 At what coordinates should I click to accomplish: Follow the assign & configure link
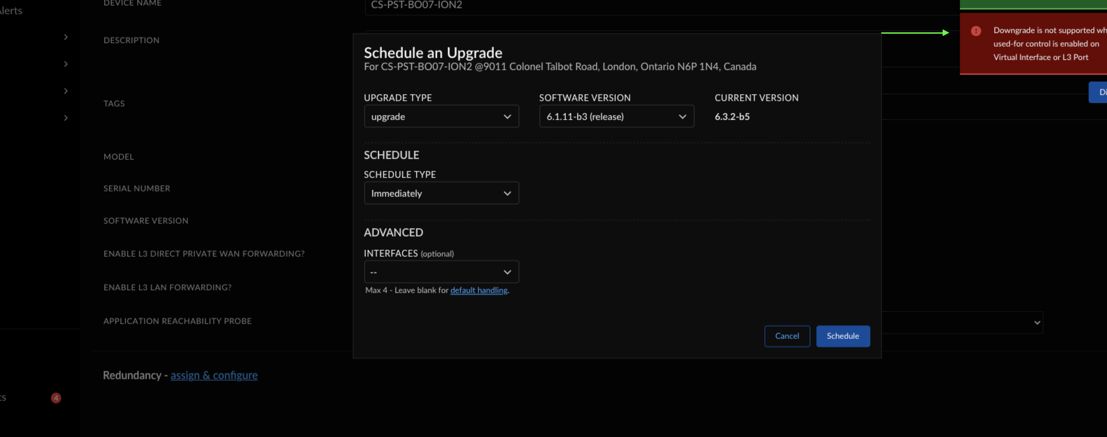(214, 375)
